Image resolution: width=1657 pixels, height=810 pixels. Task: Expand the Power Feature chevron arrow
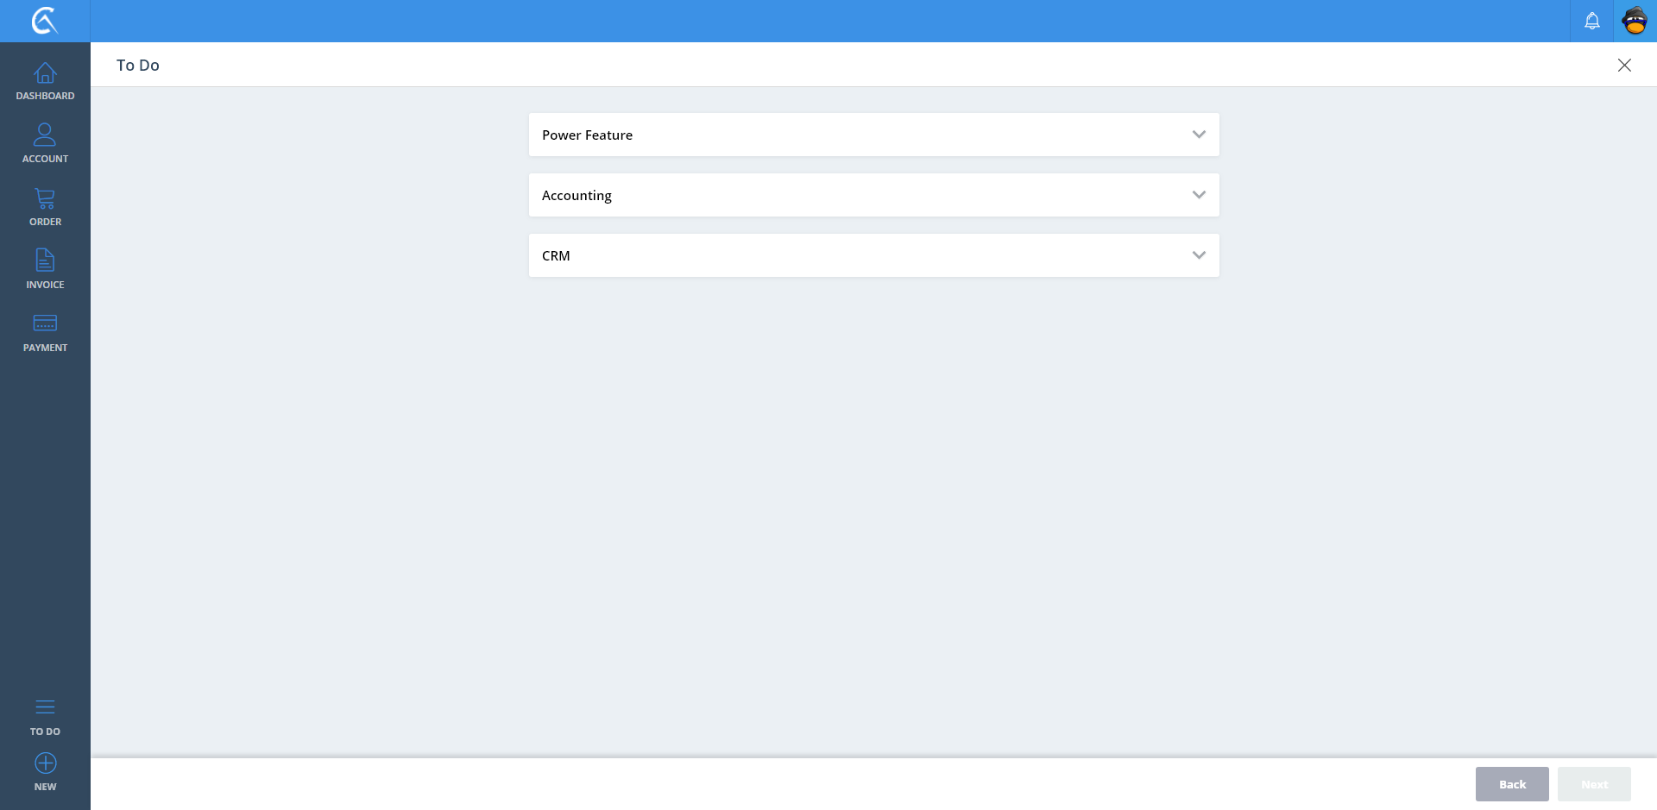click(x=1198, y=135)
